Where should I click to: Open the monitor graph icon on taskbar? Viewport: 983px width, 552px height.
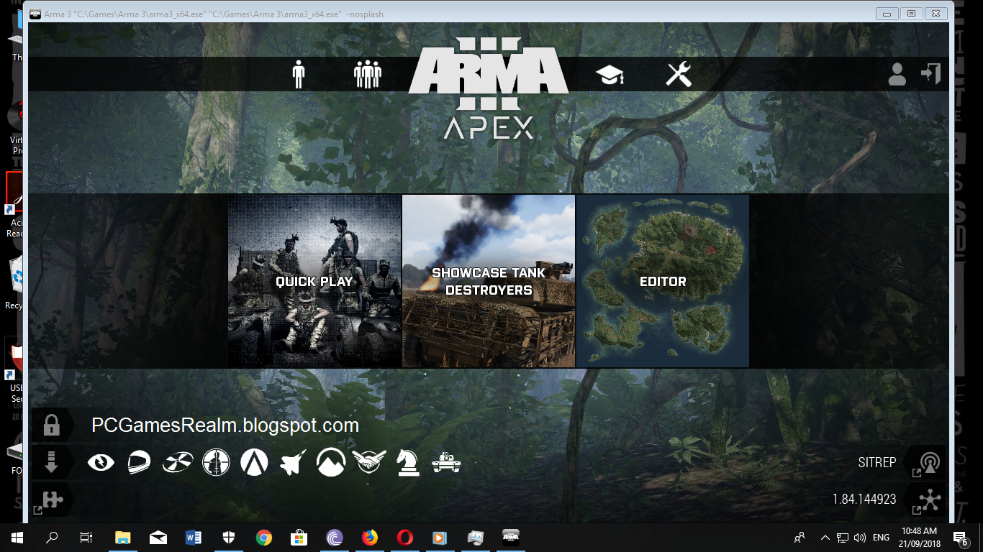tap(475, 537)
